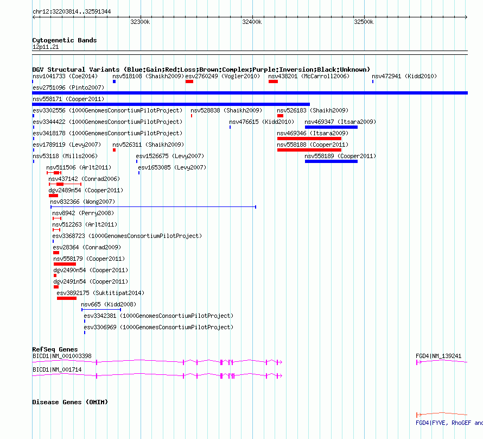
Task: Select nsv558188 (Cooper2011) label
Action: coord(313,145)
